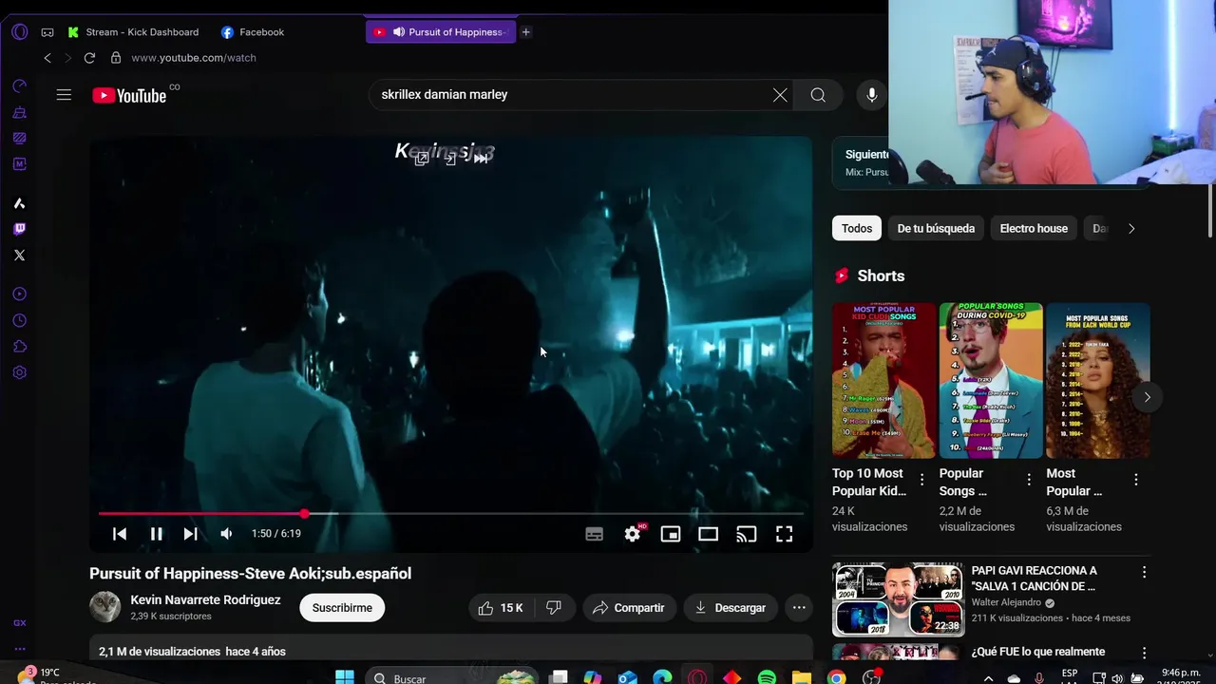Open History clock icon in sidebar
Image resolution: width=1216 pixels, height=684 pixels.
[x=19, y=321]
